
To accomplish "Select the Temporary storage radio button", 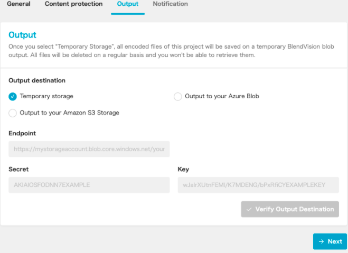I will pos(13,97).
